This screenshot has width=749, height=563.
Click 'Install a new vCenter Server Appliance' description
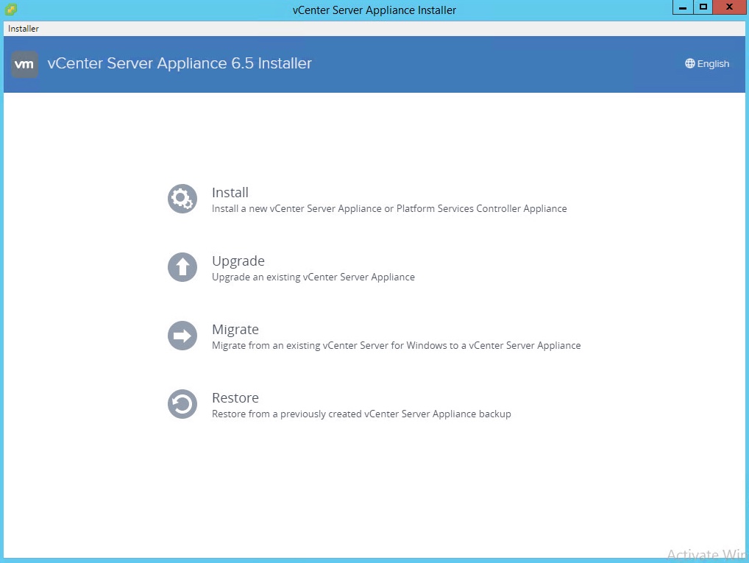[389, 209]
